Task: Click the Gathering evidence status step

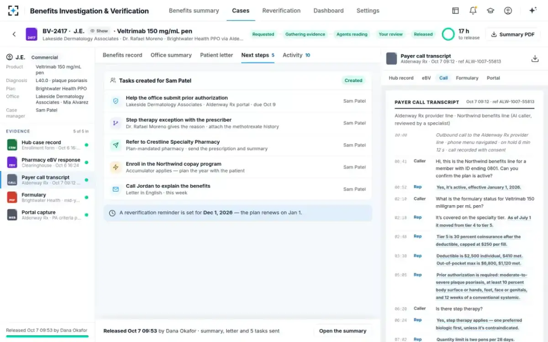Action: (x=306, y=34)
